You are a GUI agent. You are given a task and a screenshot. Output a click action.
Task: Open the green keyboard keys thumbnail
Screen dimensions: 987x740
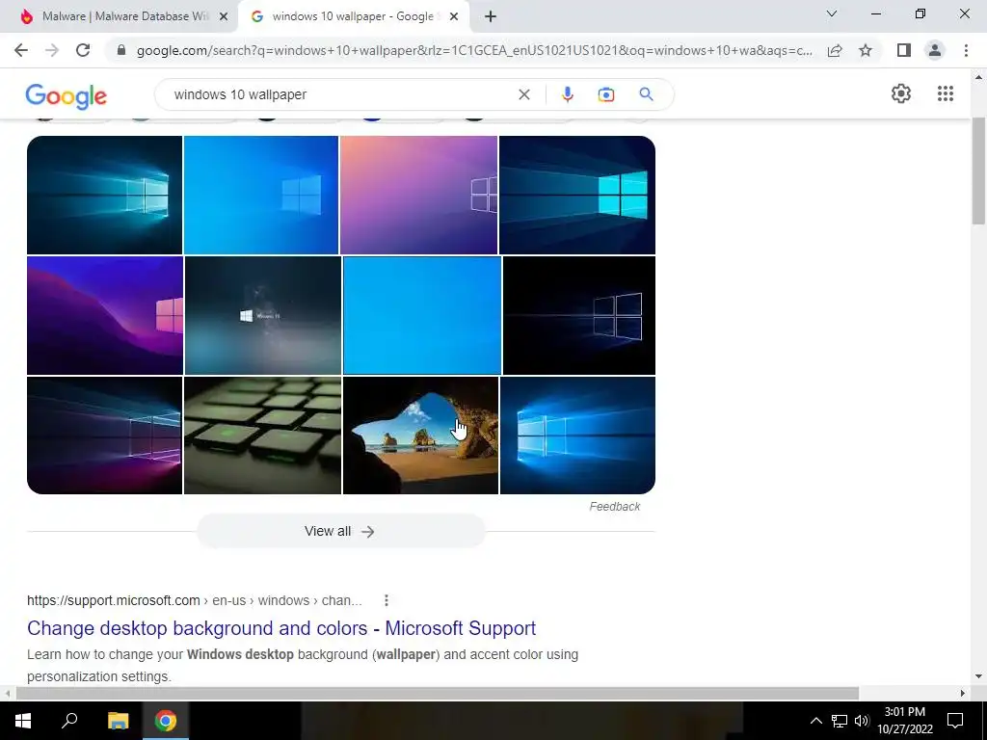tap(262, 436)
